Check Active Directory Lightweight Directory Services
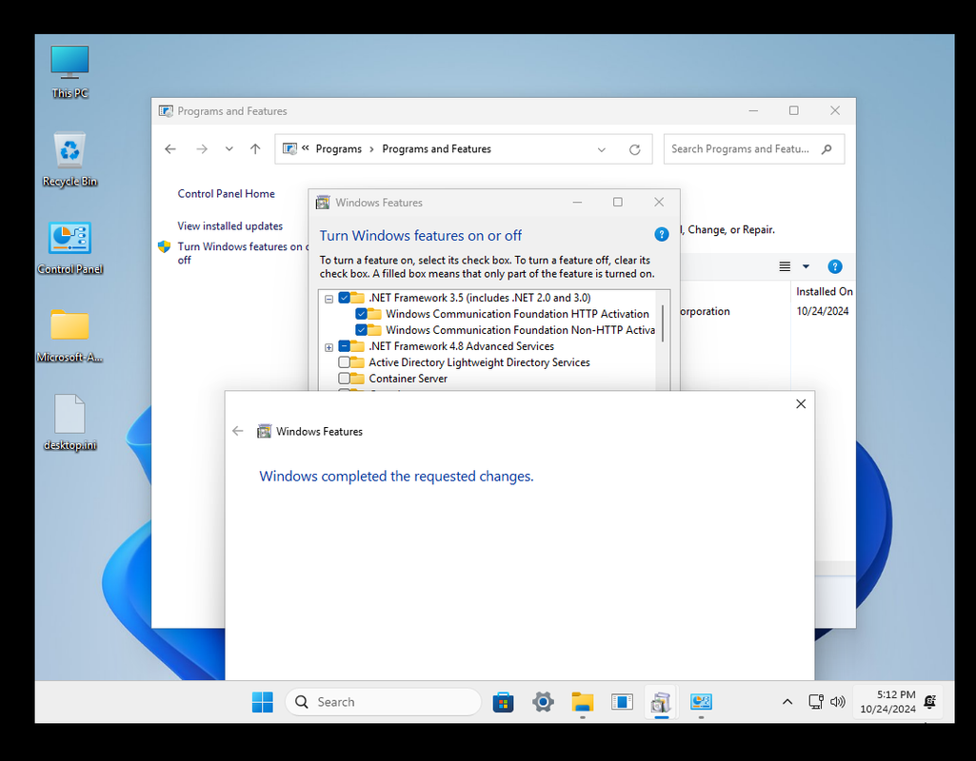Image resolution: width=976 pixels, height=761 pixels. 344,362
